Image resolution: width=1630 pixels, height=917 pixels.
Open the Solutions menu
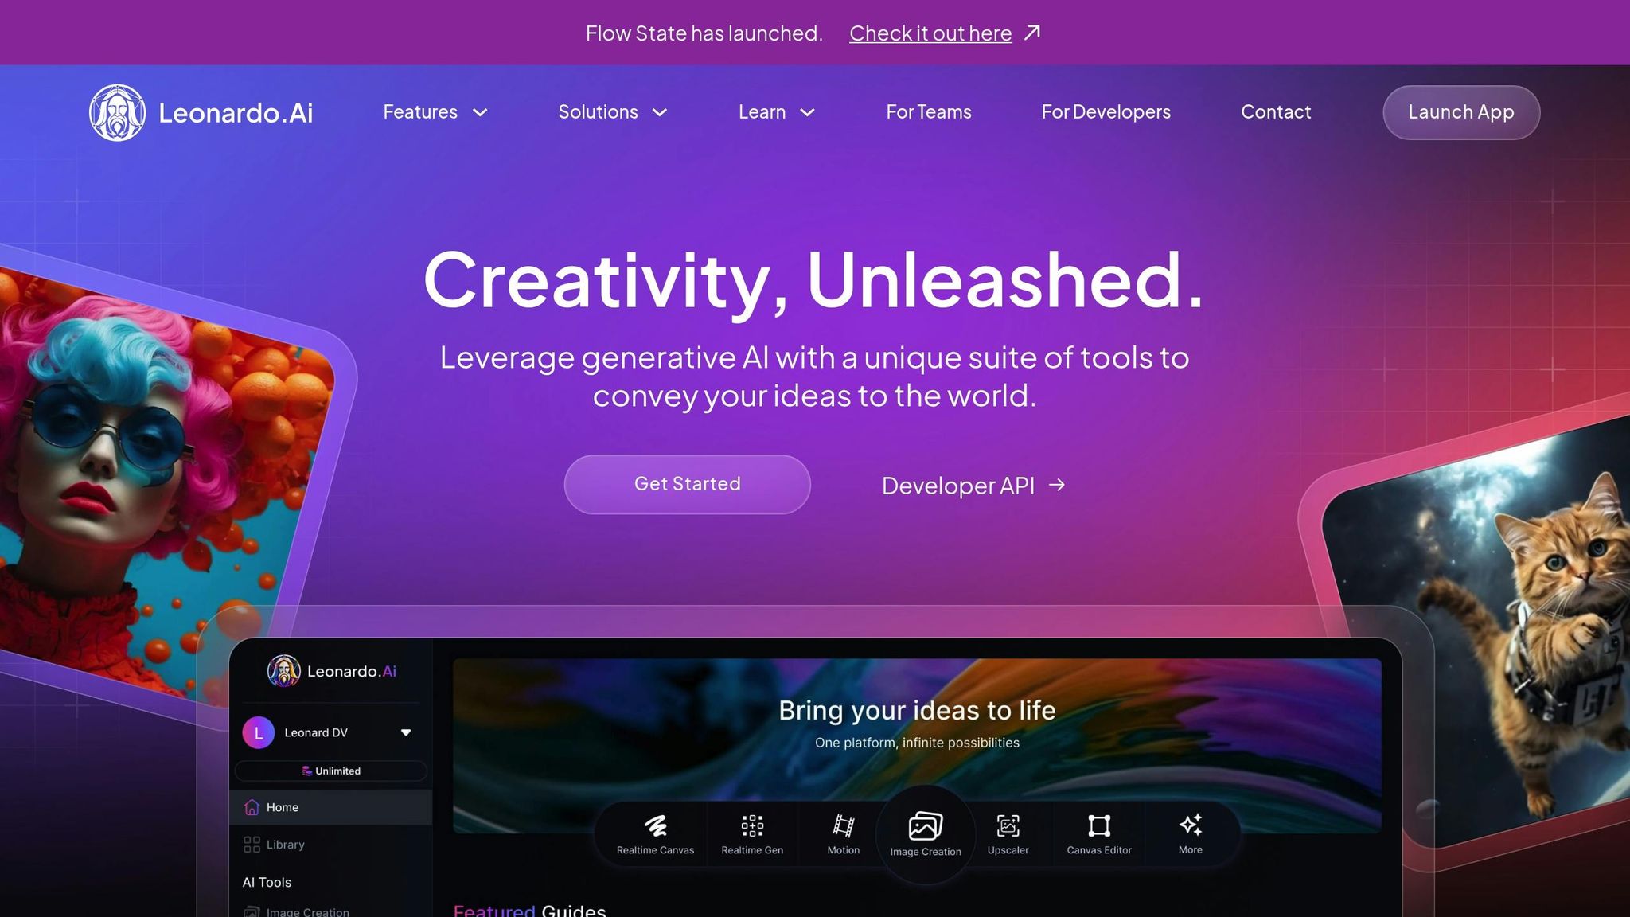pyautogui.click(x=613, y=112)
